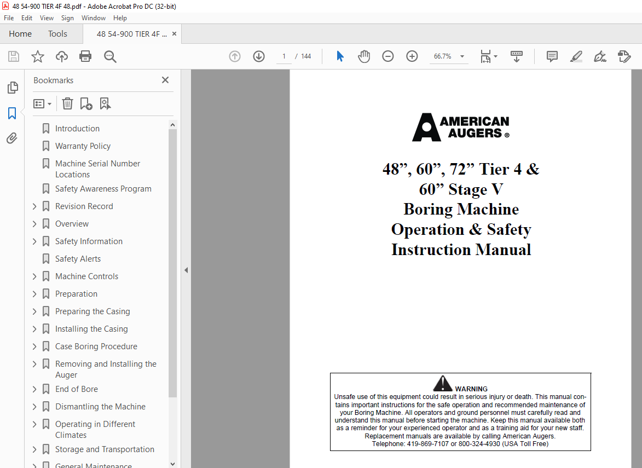Switch to the Tools tab

coord(57,34)
